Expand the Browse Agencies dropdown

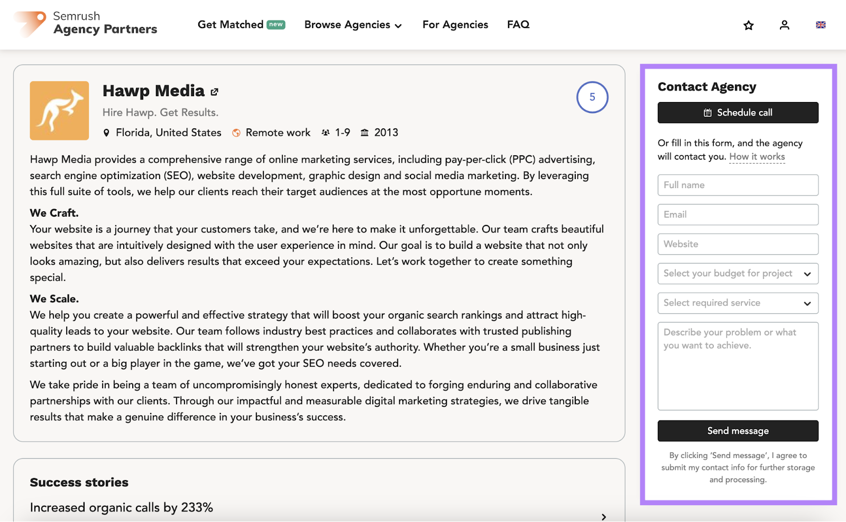[x=353, y=25]
